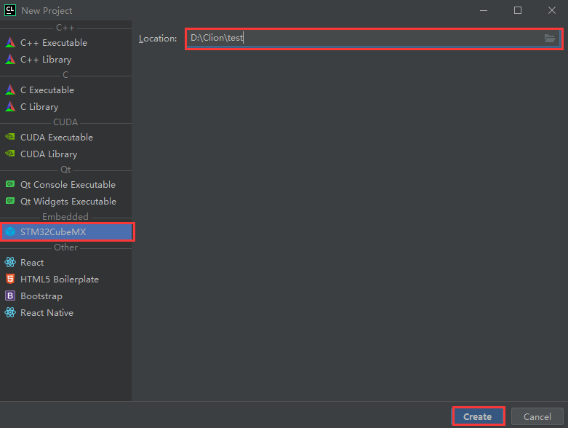Open folder browser in Location field

(x=550, y=38)
